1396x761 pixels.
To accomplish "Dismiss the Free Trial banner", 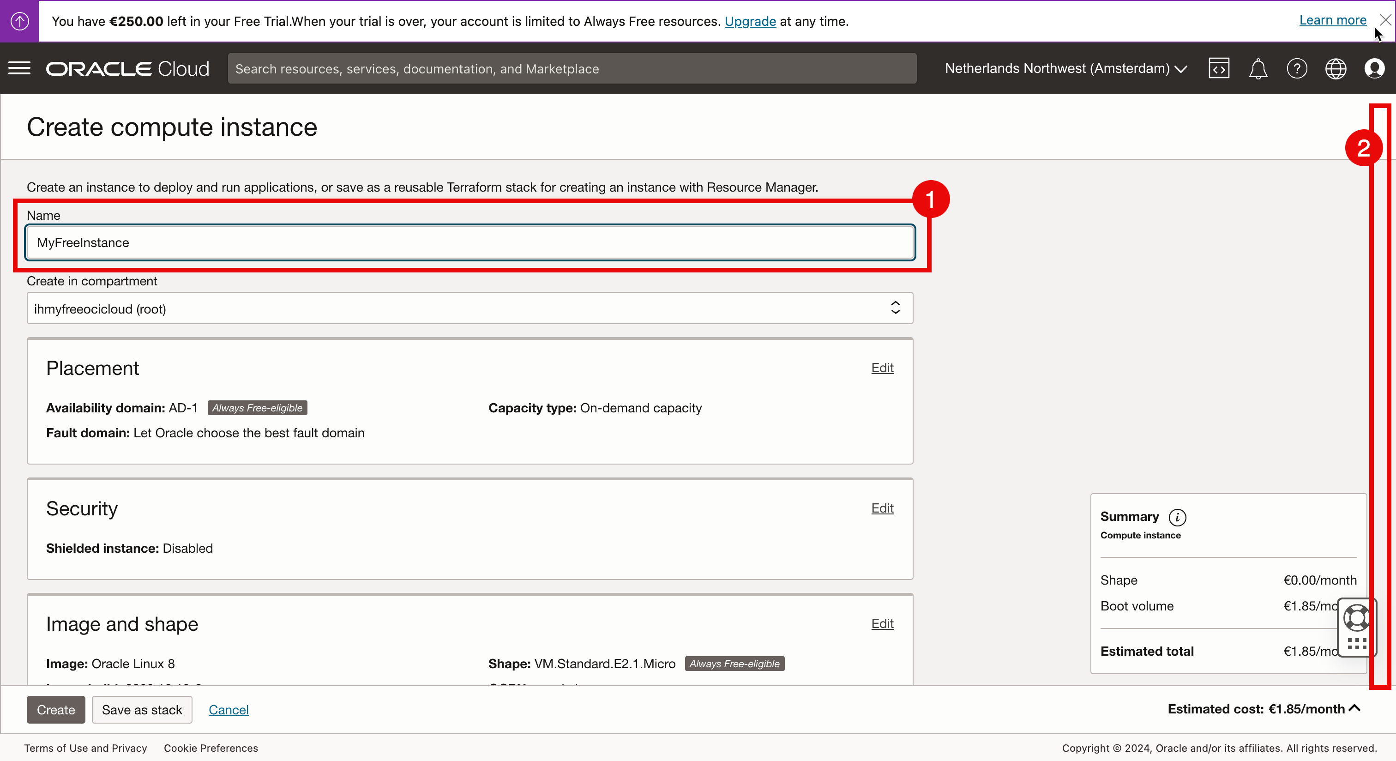I will pyautogui.click(x=1386, y=20).
